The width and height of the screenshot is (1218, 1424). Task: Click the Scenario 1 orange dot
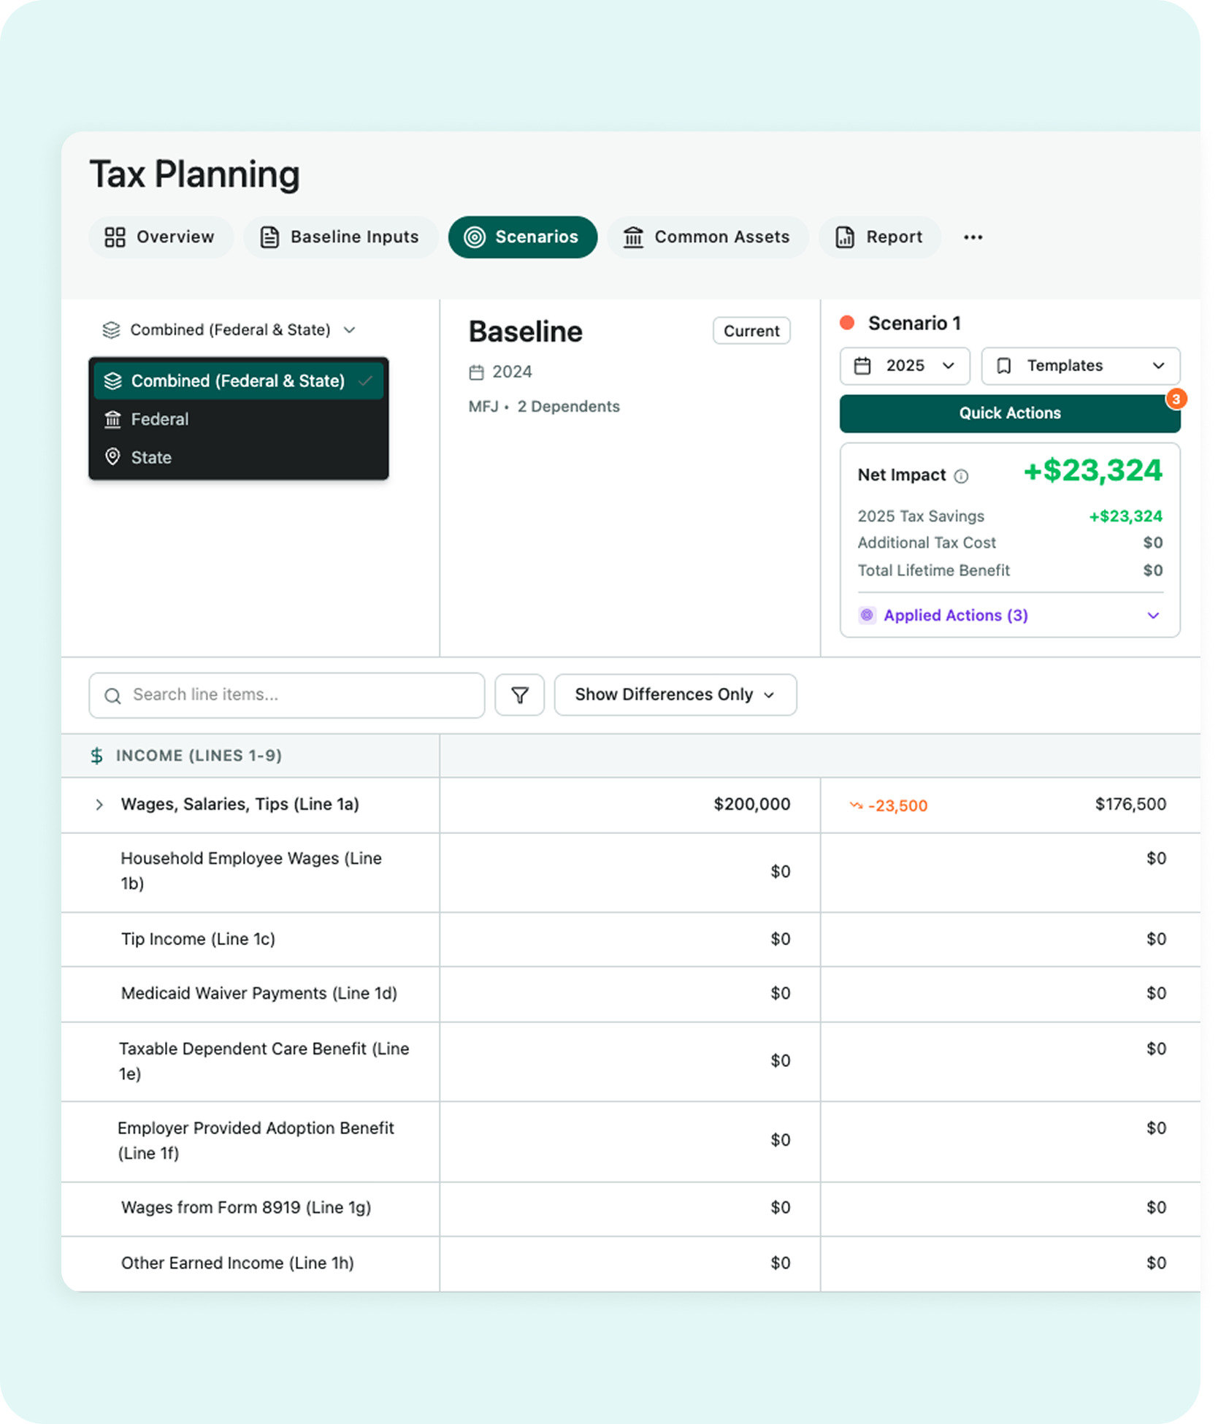(x=847, y=323)
